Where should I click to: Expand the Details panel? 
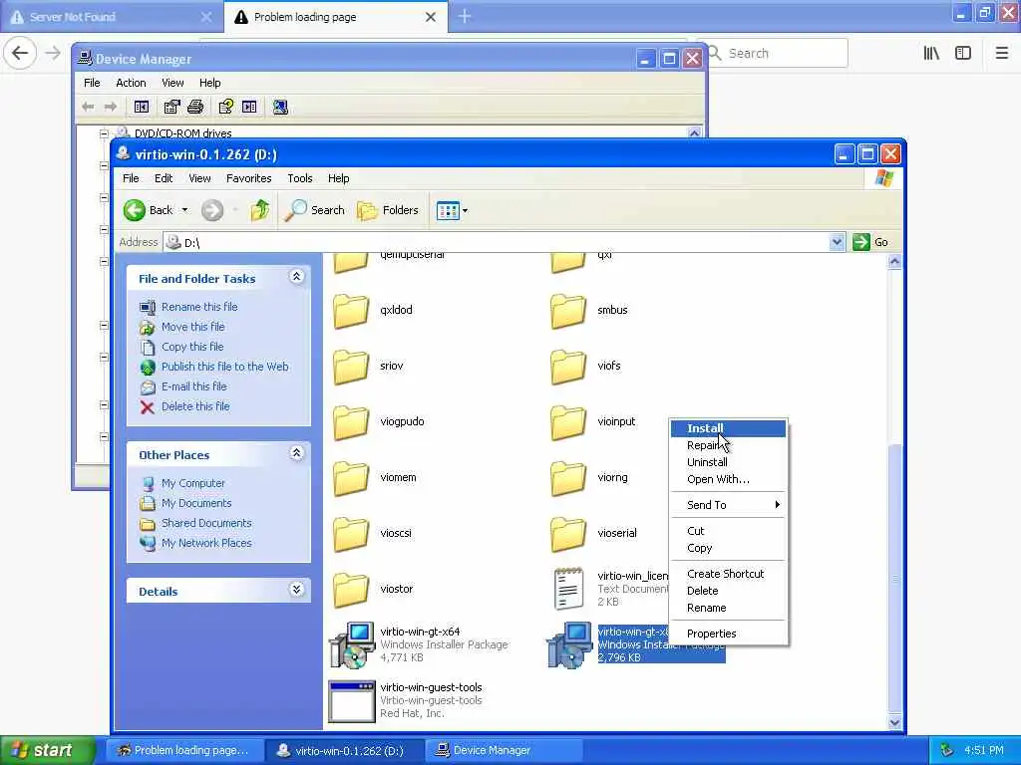pos(296,590)
